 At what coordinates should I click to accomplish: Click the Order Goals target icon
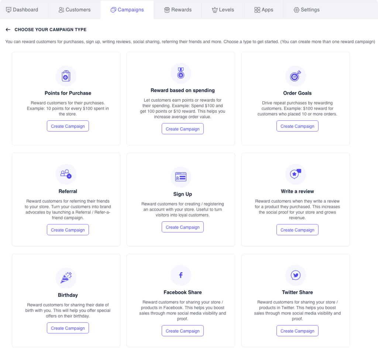click(x=296, y=76)
